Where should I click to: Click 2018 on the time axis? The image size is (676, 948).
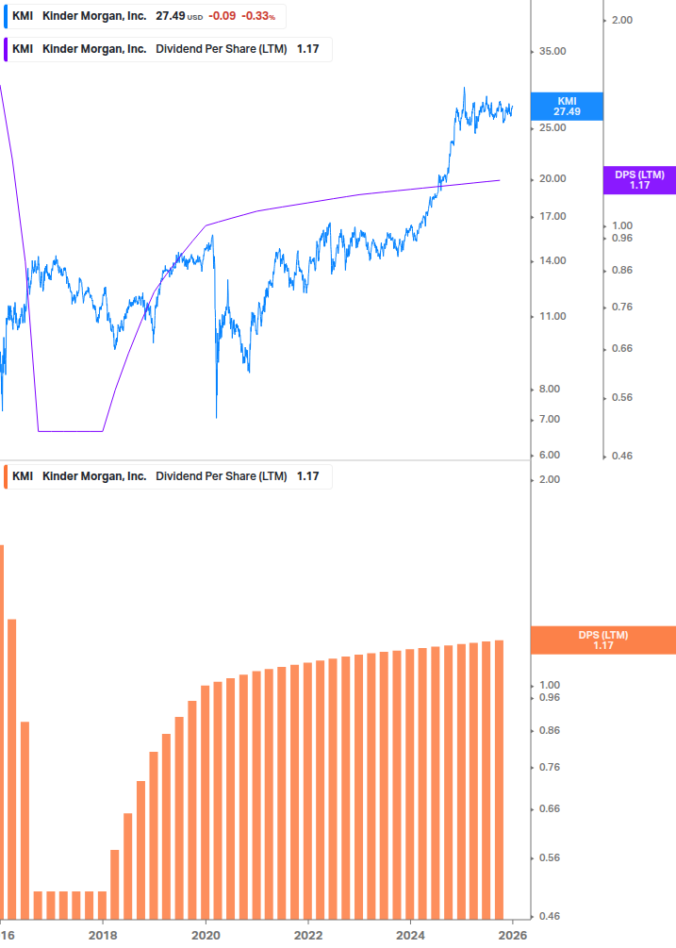pyautogui.click(x=104, y=936)
